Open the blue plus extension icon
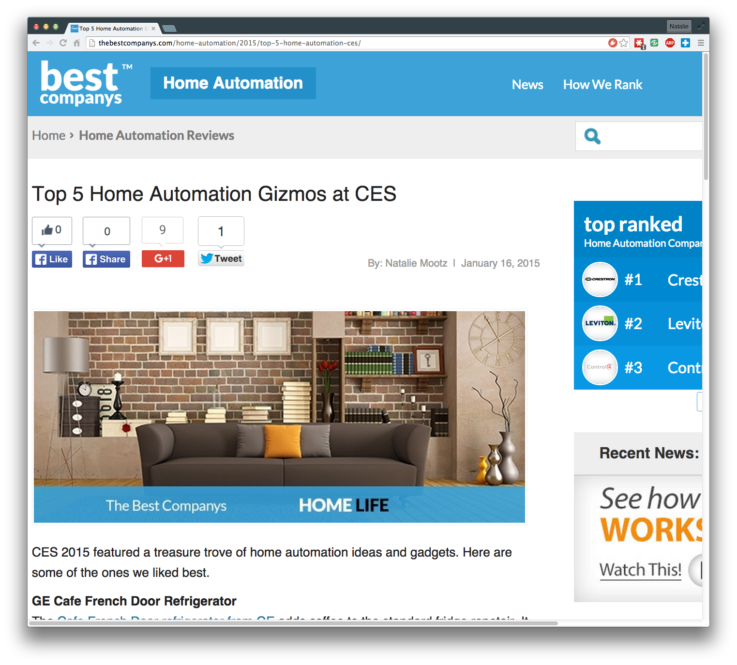Screen dimensions: 737x665 click(x=685, y=43)
